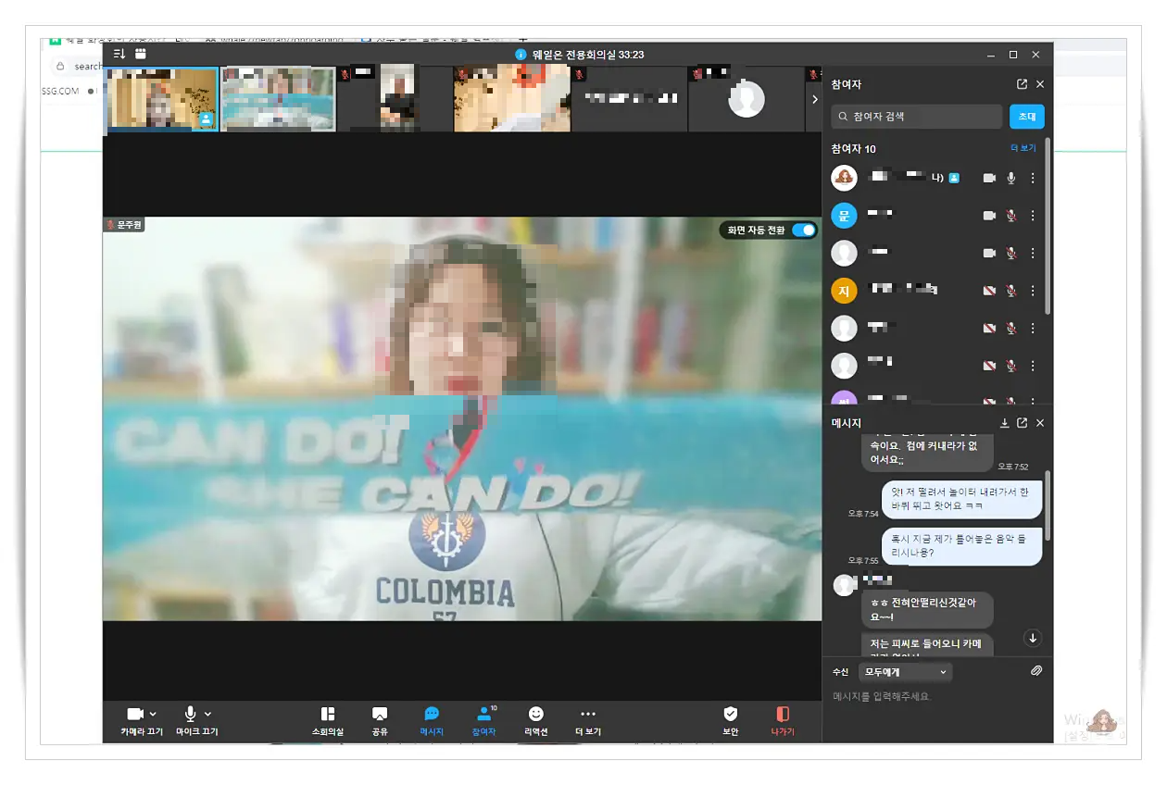The image size is (1167, 785).
Task: Click the orange 지 avatar in participant list
Action: [844, 291]
